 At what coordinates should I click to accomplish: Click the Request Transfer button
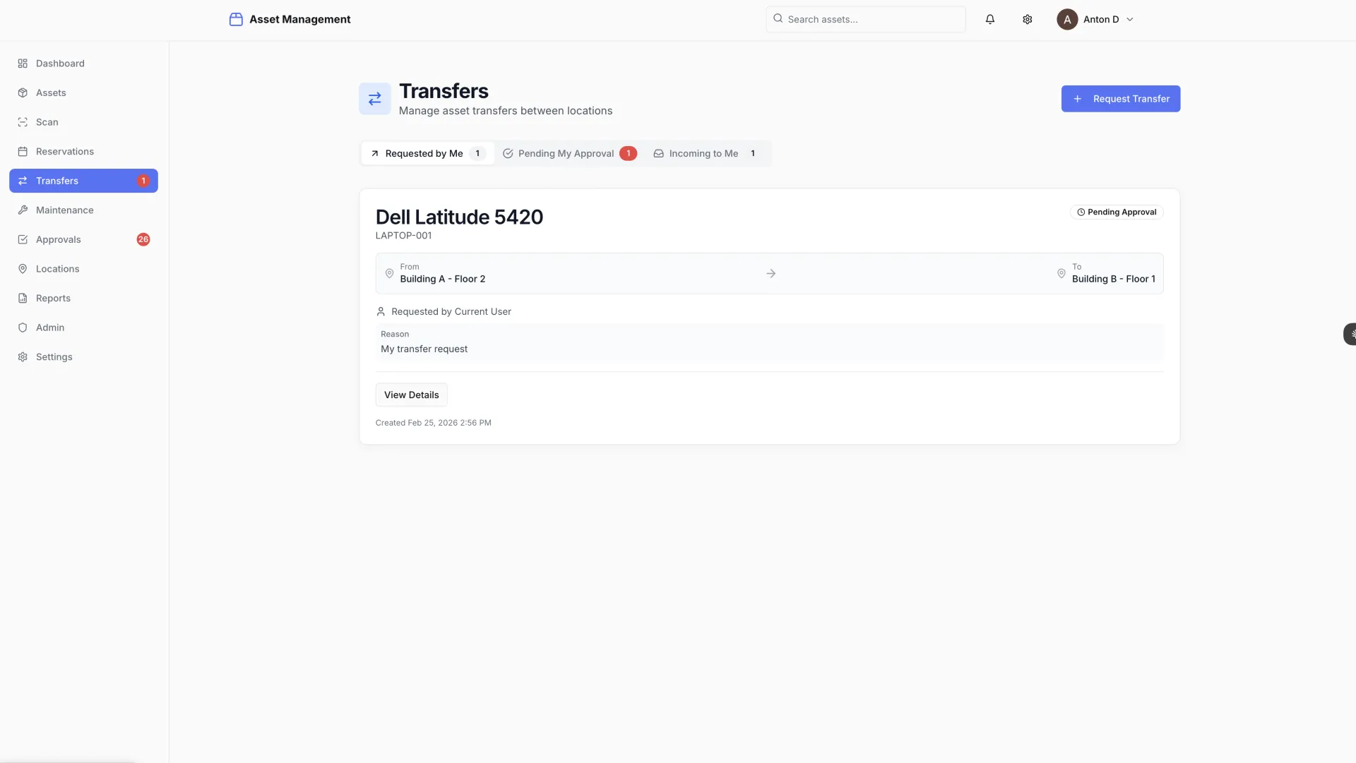tap(1120, 99)
